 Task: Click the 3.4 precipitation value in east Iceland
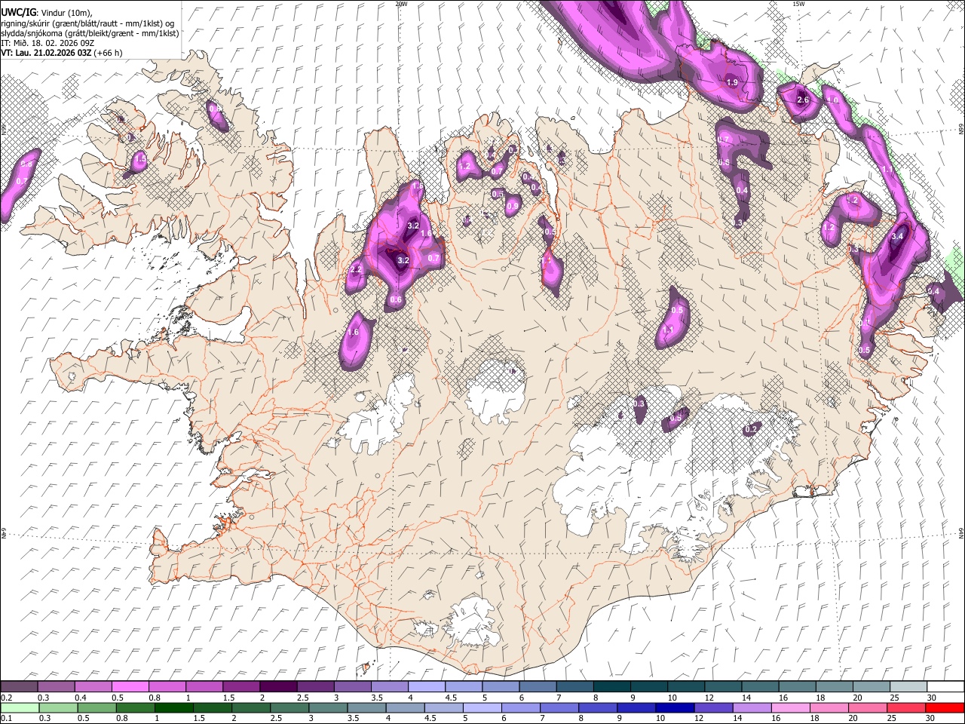tap(896, 236)
